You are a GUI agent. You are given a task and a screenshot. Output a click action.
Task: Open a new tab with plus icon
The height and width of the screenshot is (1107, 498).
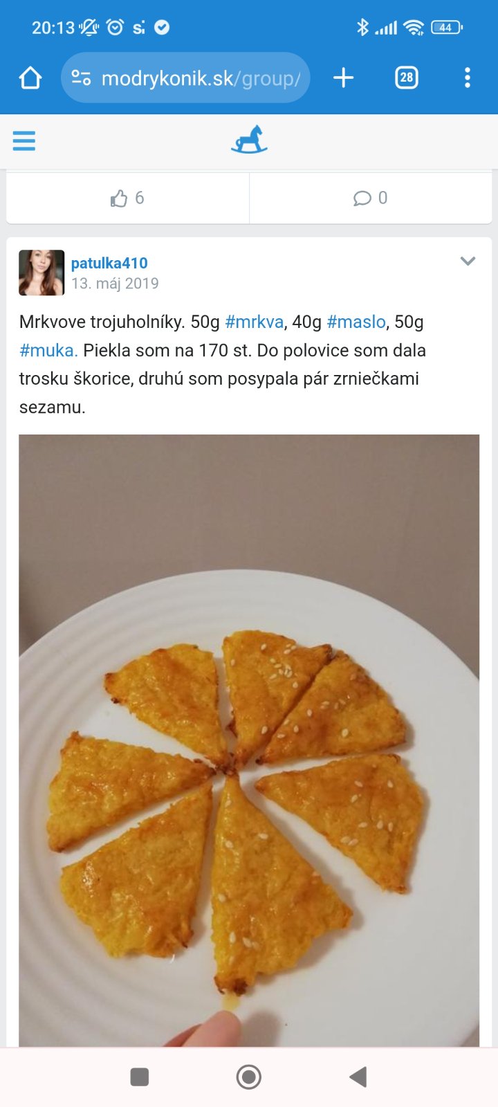coord(343,78)
